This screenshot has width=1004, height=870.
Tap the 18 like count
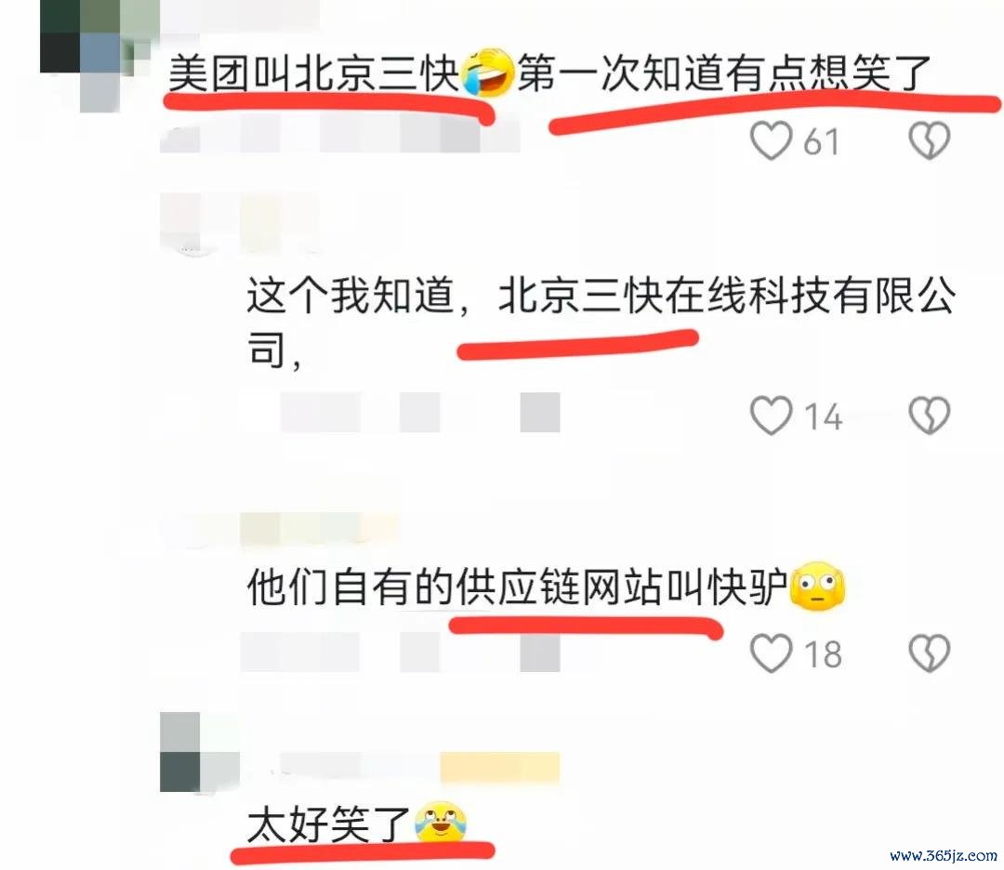[823, 654]
